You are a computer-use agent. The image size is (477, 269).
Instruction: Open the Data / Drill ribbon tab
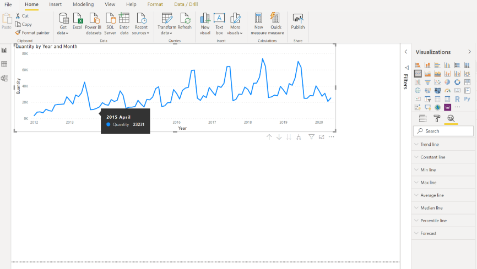[186, 4]
